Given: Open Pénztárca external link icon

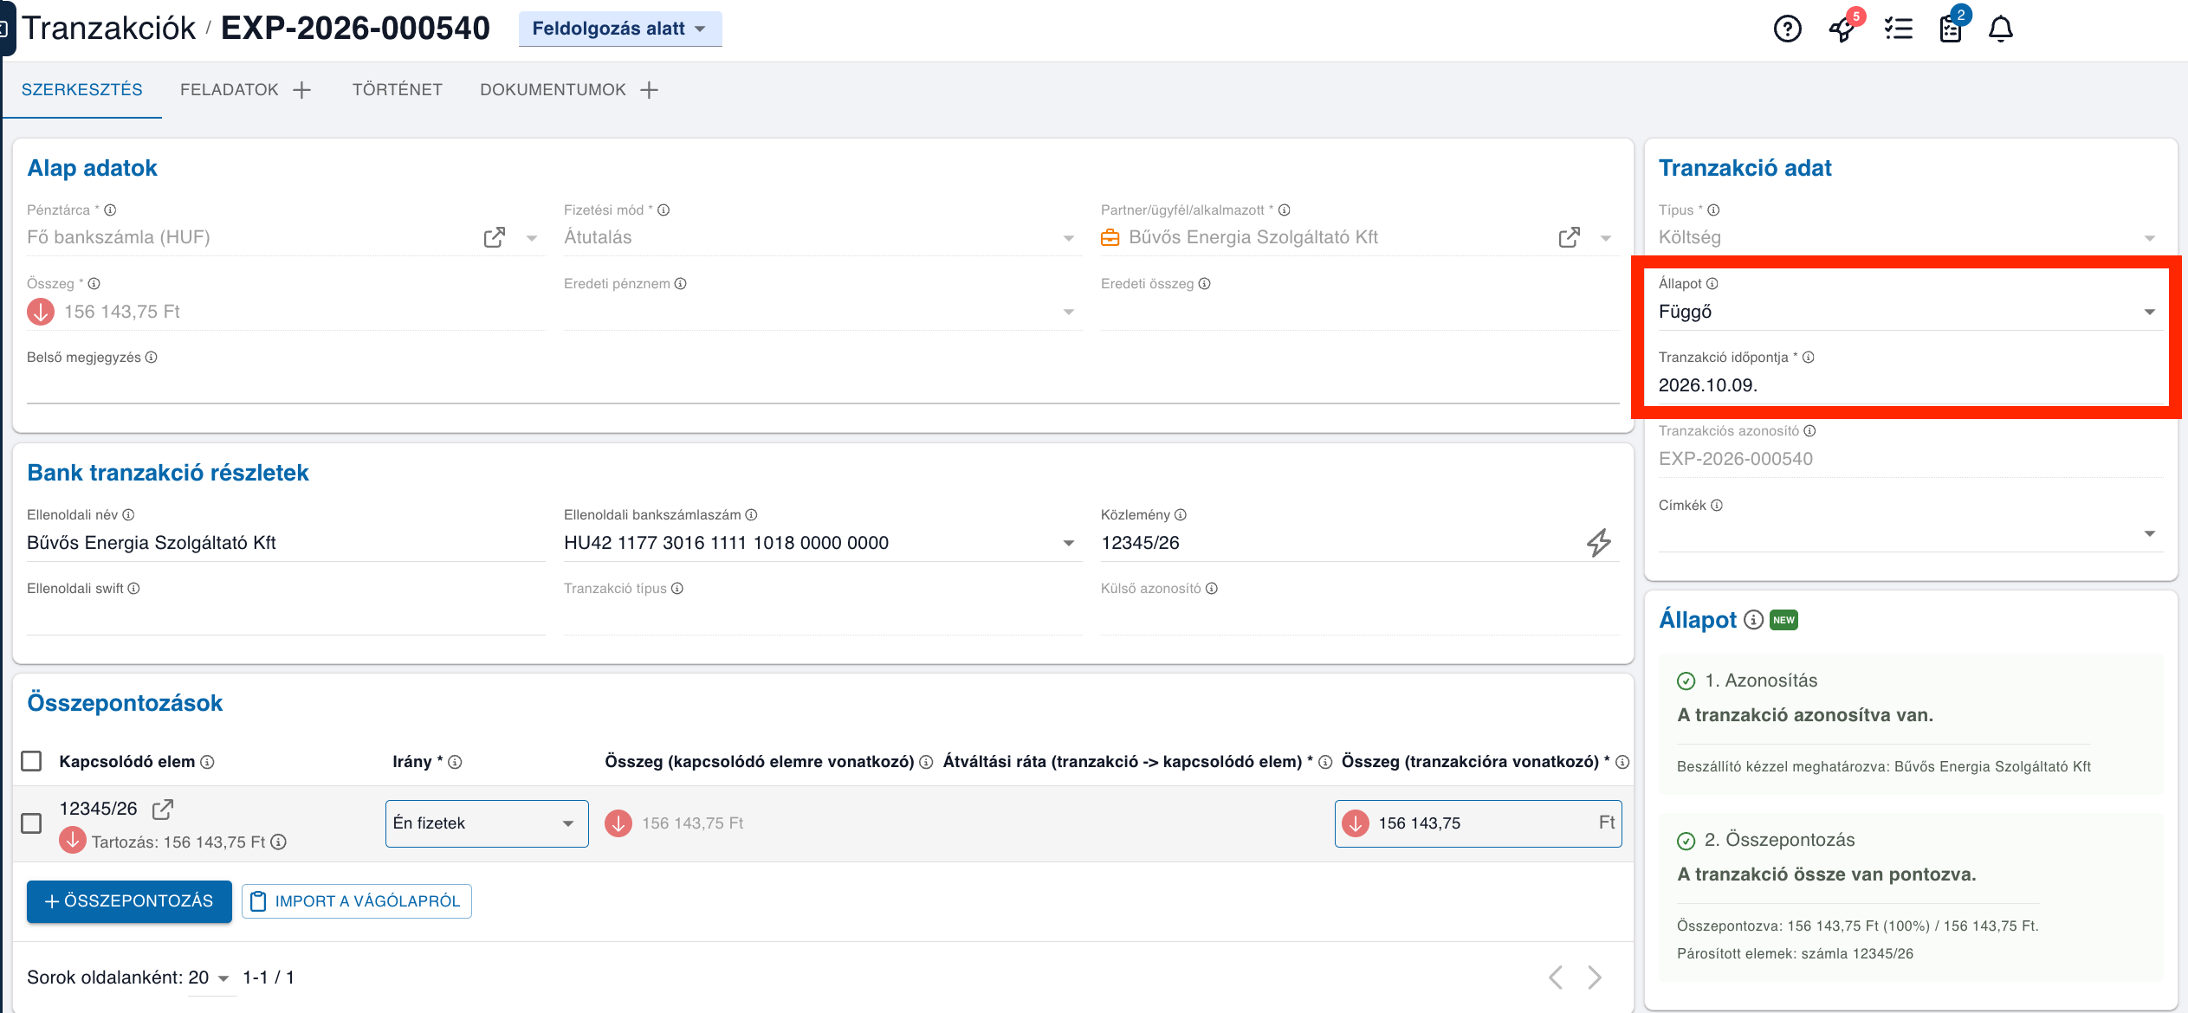Looking at the screenshot, I should coord(494,237).
